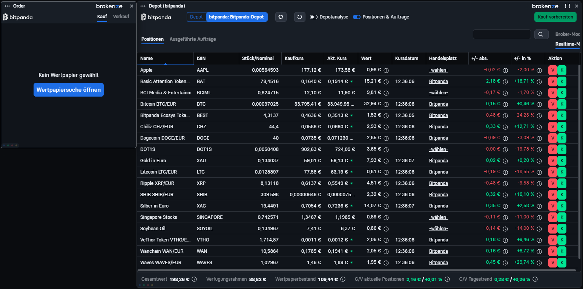The height and width of the screenshot is (289, 583).
Task: Select the Ausgeführte Aufträge tab
Action: click(193, 39)
